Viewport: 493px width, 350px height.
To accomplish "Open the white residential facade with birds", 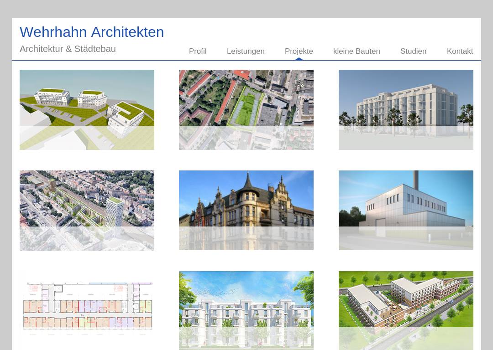I will tap(246, 301).
